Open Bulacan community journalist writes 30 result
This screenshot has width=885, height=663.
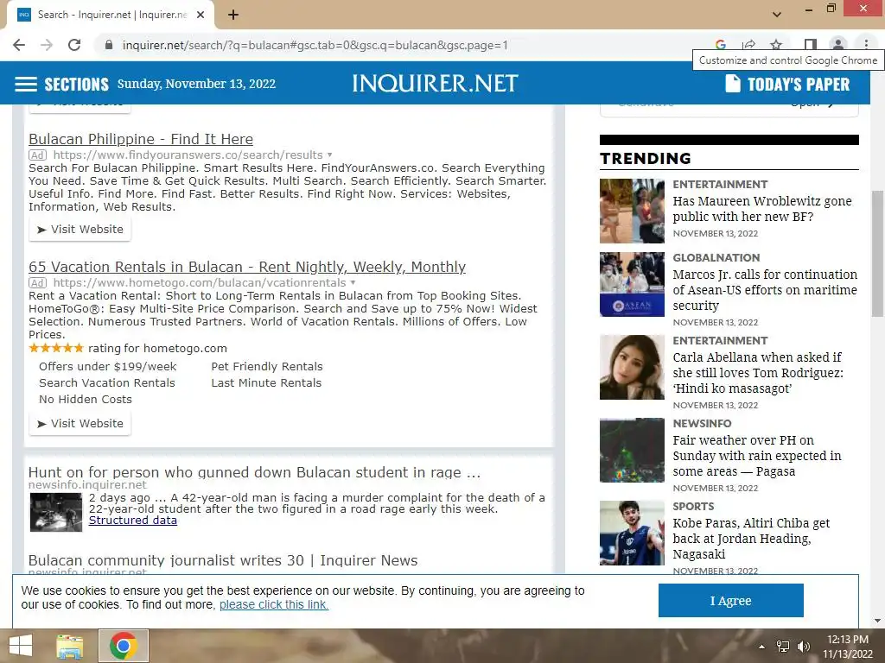[x=223, y=560]
